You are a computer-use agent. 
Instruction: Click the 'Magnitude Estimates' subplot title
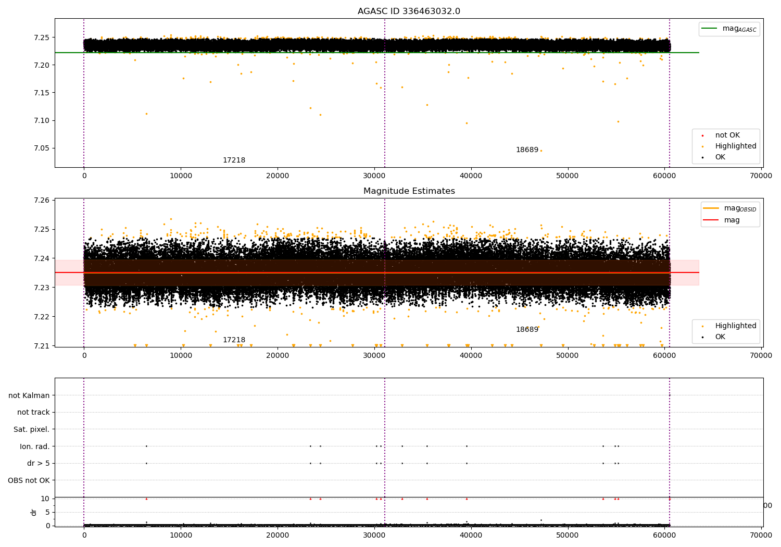pos(409,191)
